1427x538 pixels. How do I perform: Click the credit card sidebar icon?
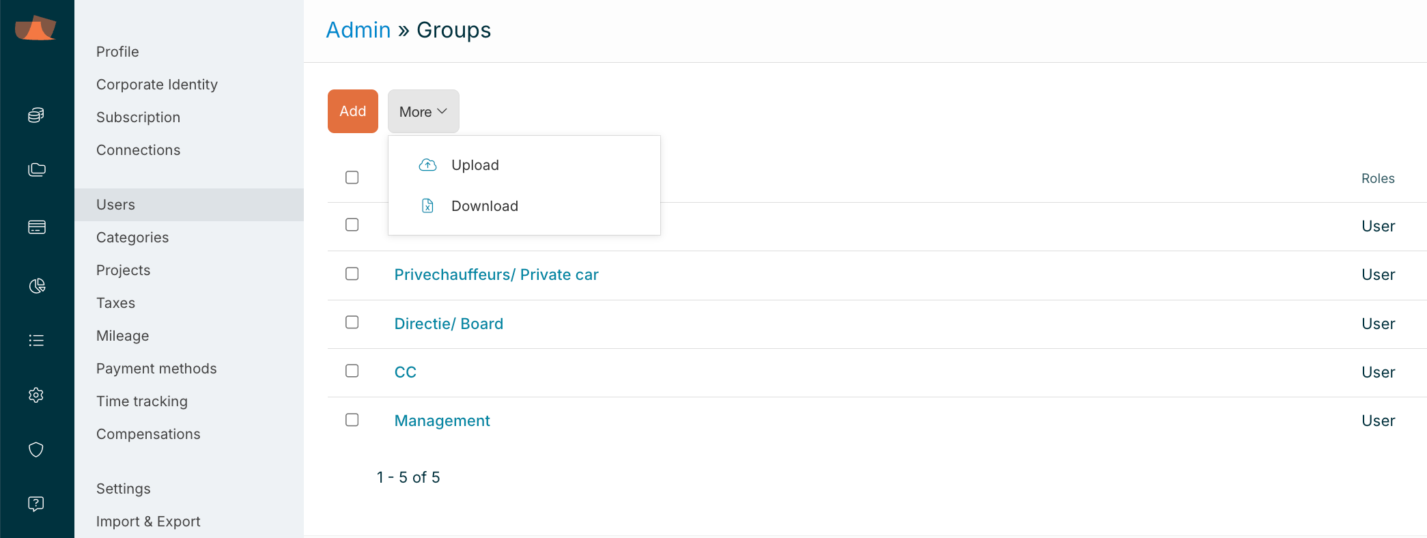point(36,227)
